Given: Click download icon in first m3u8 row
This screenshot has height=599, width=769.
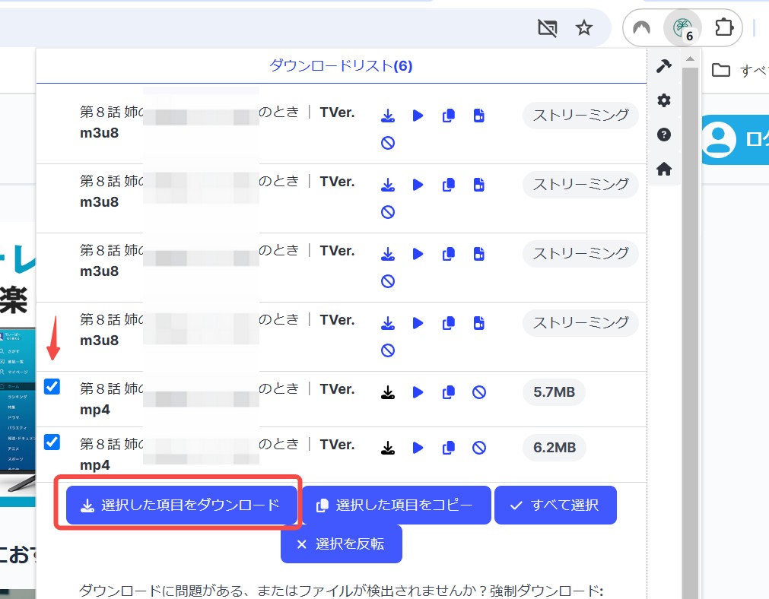Looking at the screenshot, I should [388, 116].
